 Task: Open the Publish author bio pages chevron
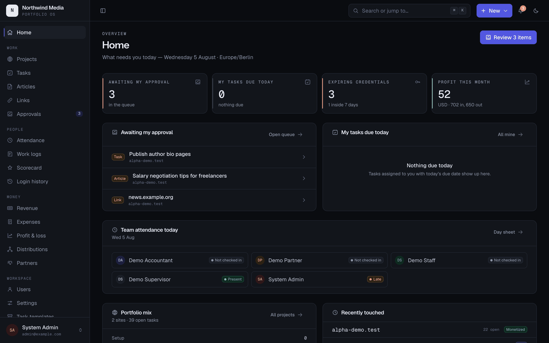[x=304, y=157]
